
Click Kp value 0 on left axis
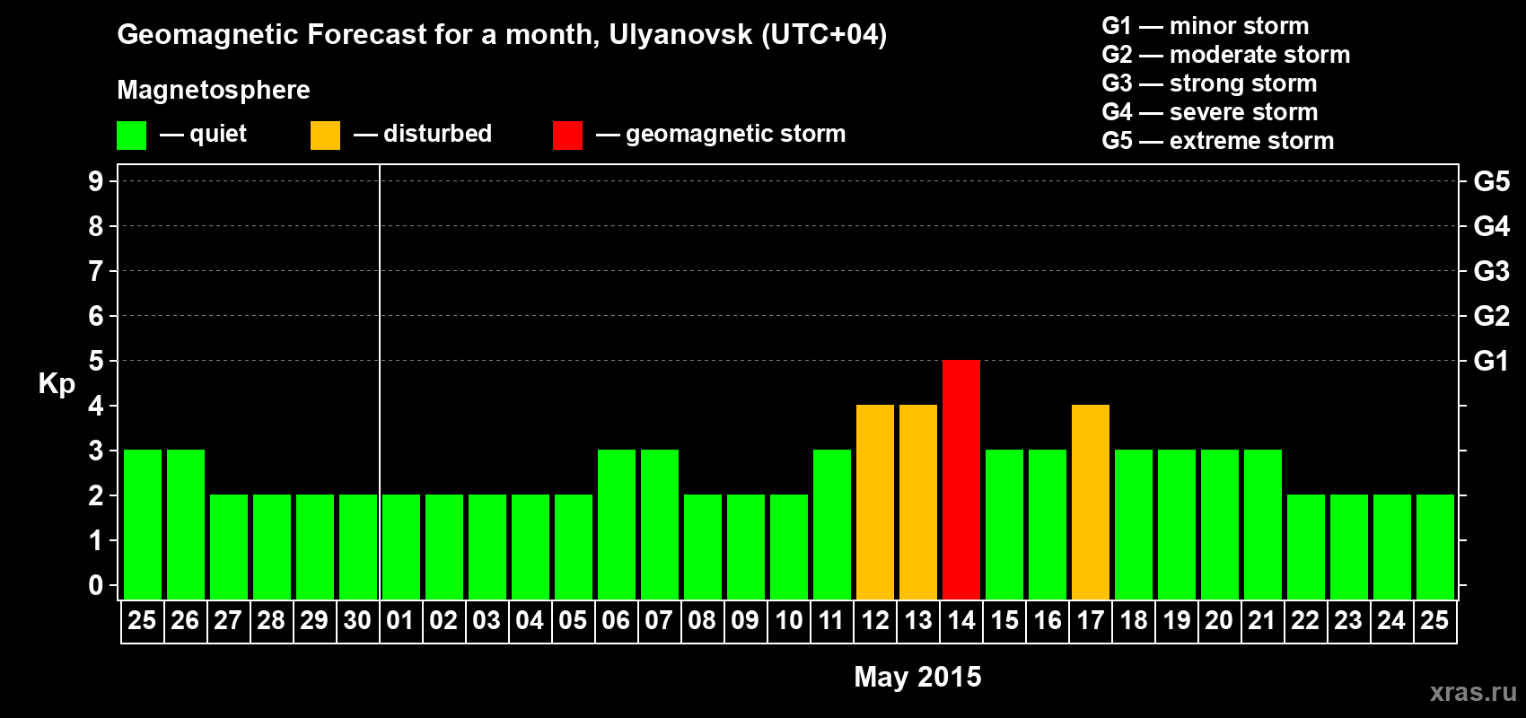coord(96,585)
